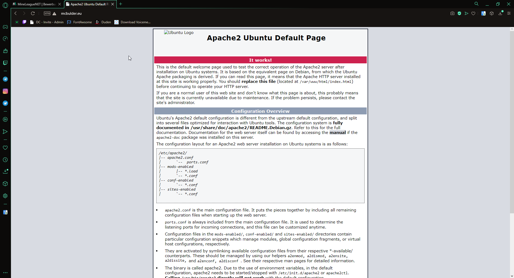
Task: Open the Easy Setup menu
Action: [x=509, y=13]
